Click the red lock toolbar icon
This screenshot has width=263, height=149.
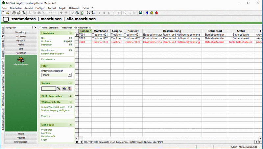click(x=156, y=13)
